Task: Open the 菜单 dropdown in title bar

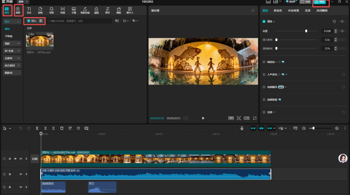Action: [x=22, y=2]
